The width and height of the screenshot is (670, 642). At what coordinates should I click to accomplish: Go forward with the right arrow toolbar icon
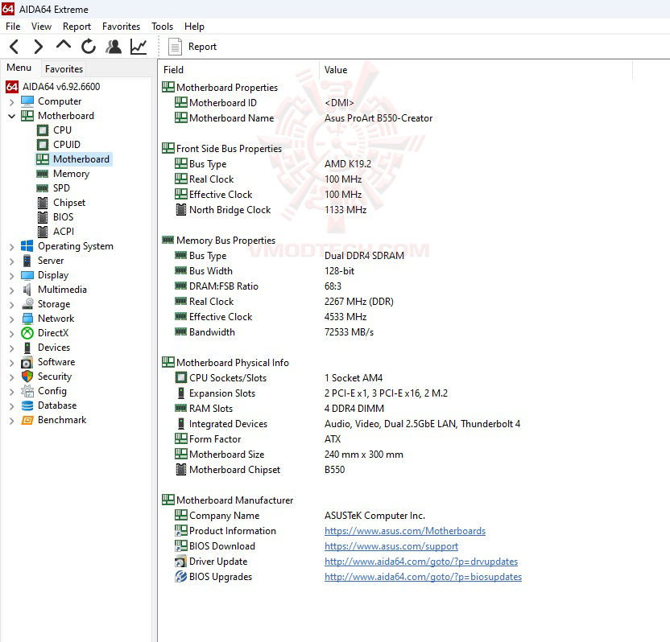[39, 47]
